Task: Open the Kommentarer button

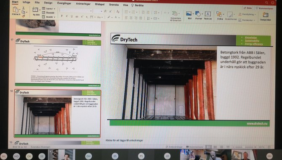Action: click(264, 8)
